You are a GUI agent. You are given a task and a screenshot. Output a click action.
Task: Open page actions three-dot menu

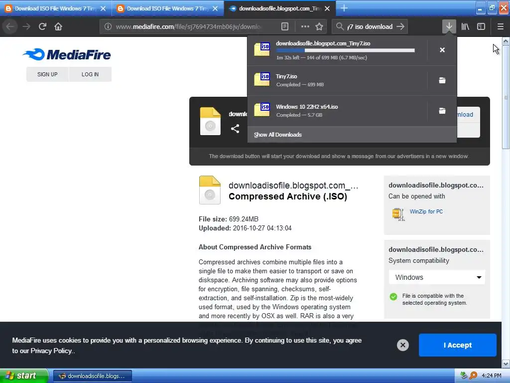305,26
